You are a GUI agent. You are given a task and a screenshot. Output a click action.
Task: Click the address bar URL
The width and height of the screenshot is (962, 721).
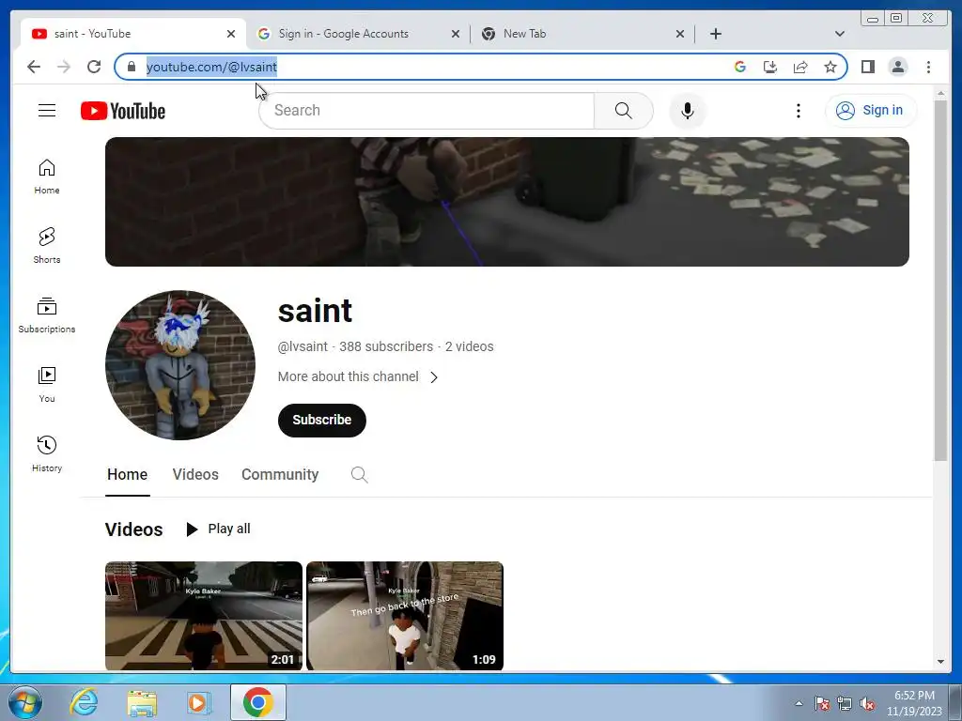click(x=211, y=67)
